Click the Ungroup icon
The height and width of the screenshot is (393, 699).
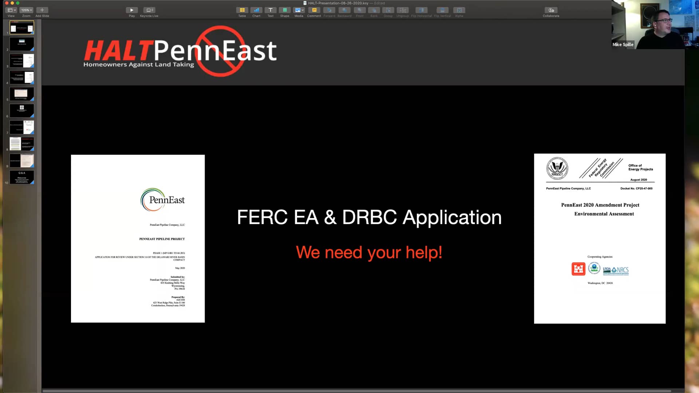point(403,10)
